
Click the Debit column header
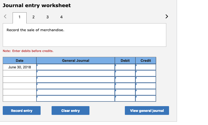point(125,60)
